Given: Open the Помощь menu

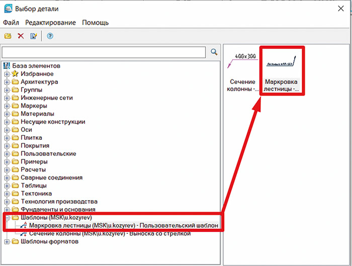Looking at the screenshot, I should coord(95,23).
